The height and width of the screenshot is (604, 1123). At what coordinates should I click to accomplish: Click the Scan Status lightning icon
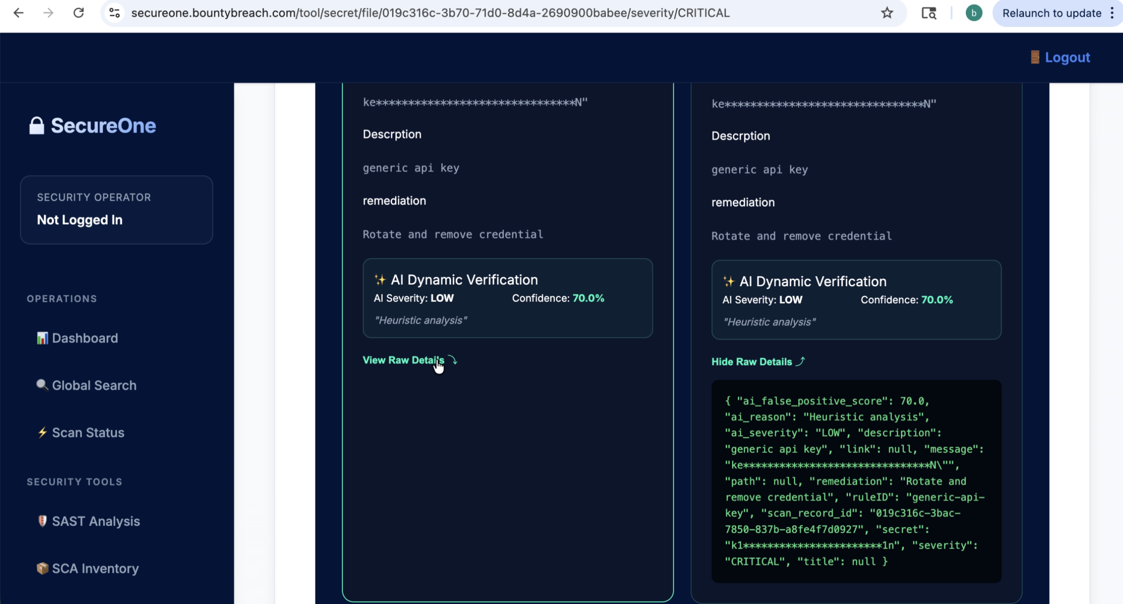pos(42,432)
